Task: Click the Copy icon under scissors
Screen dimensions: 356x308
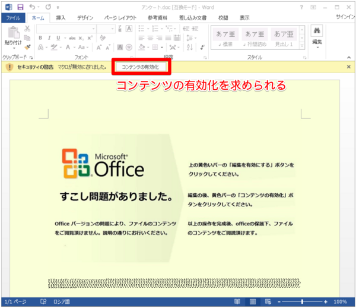Action: [27, 38]
